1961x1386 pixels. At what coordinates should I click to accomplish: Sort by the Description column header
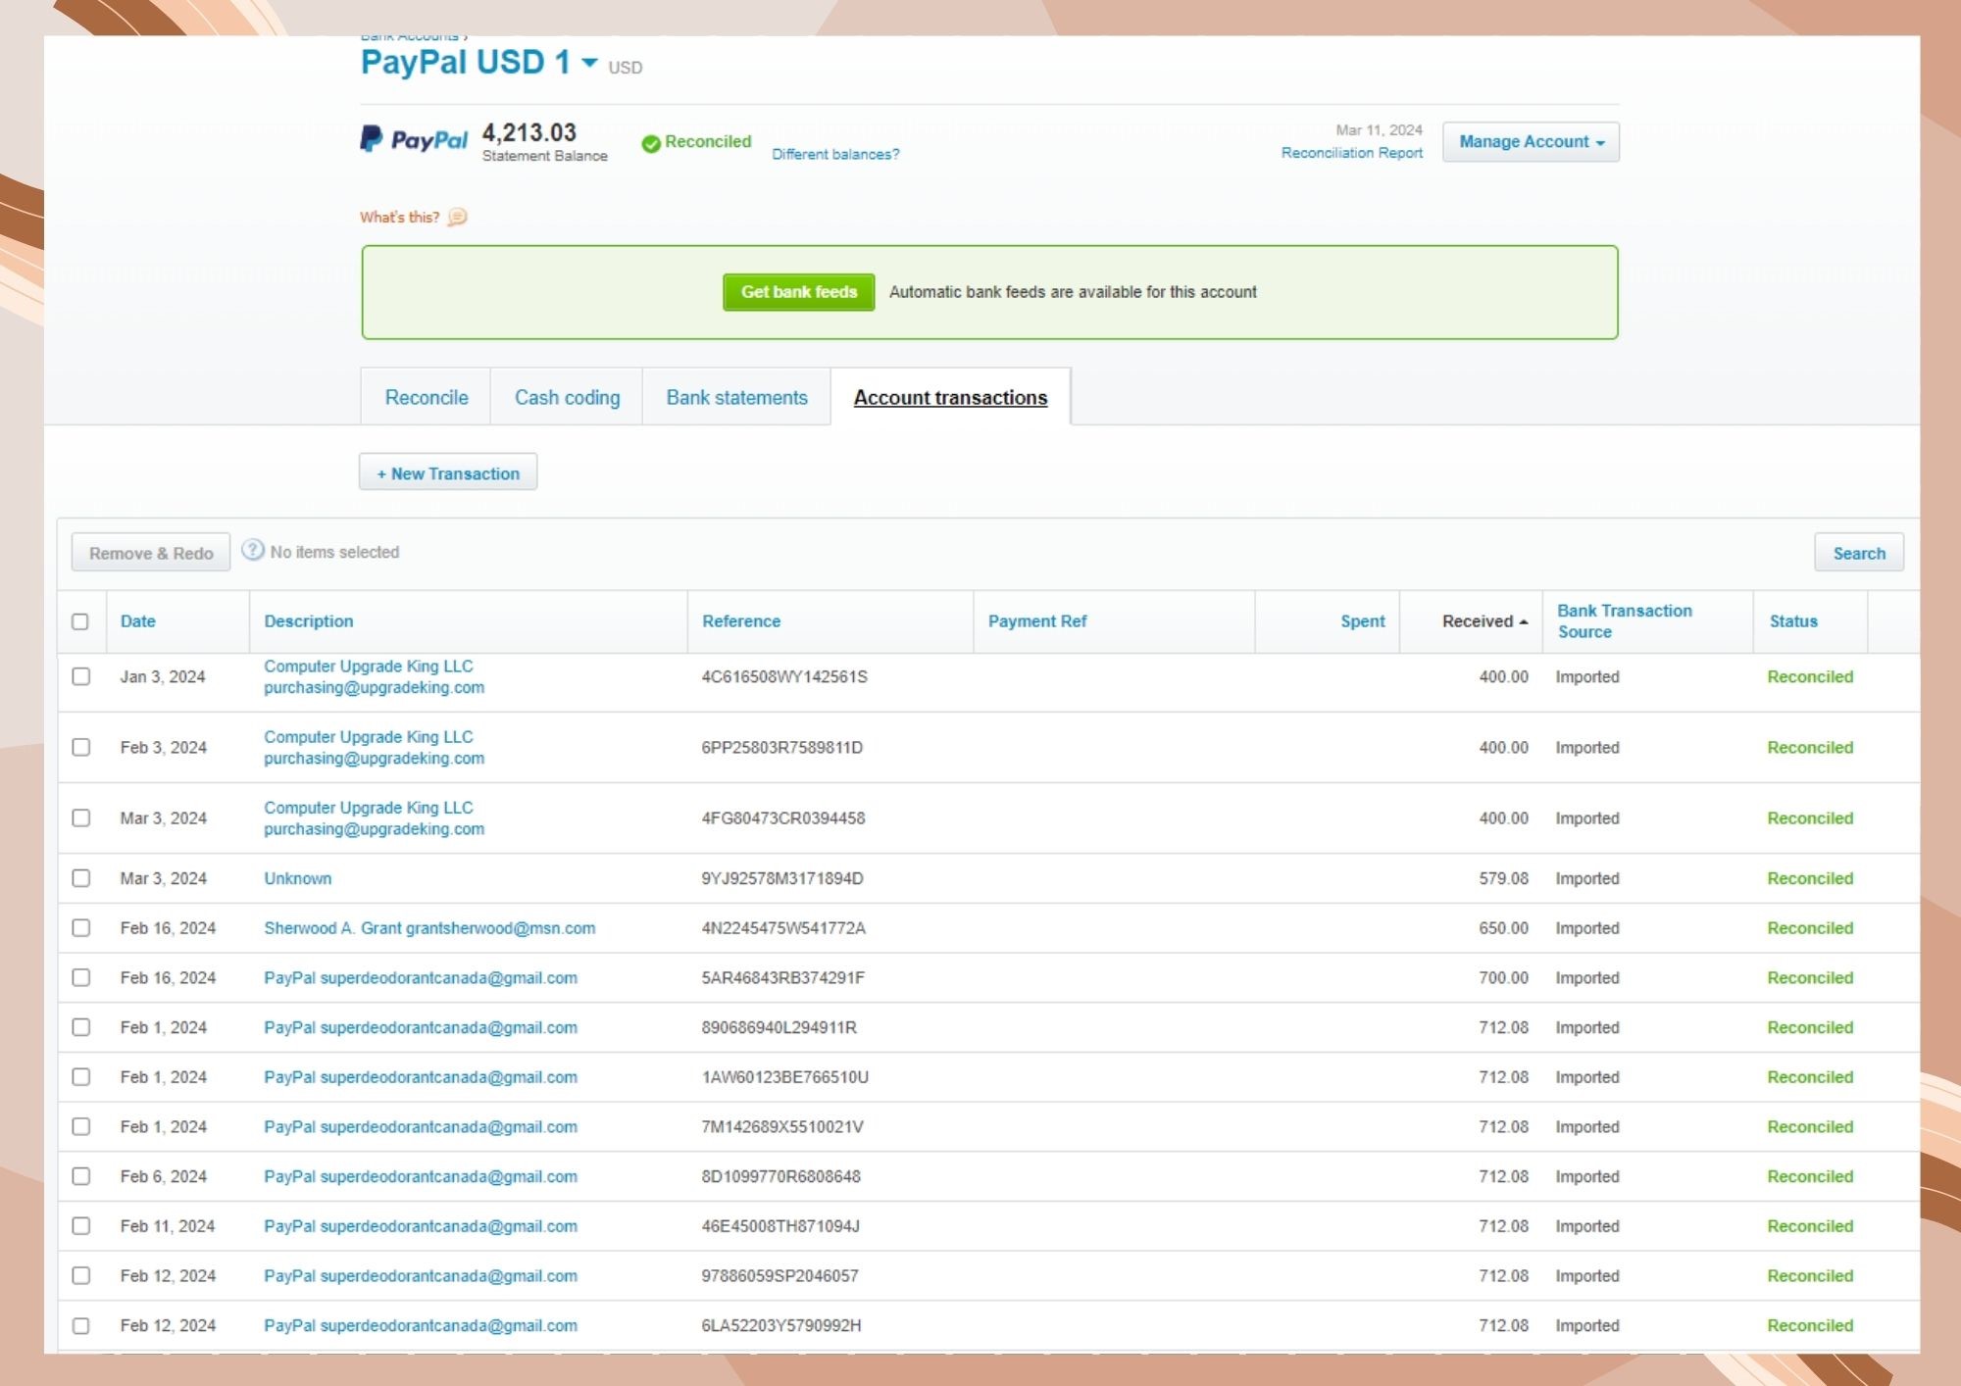[x=309, y=621]
